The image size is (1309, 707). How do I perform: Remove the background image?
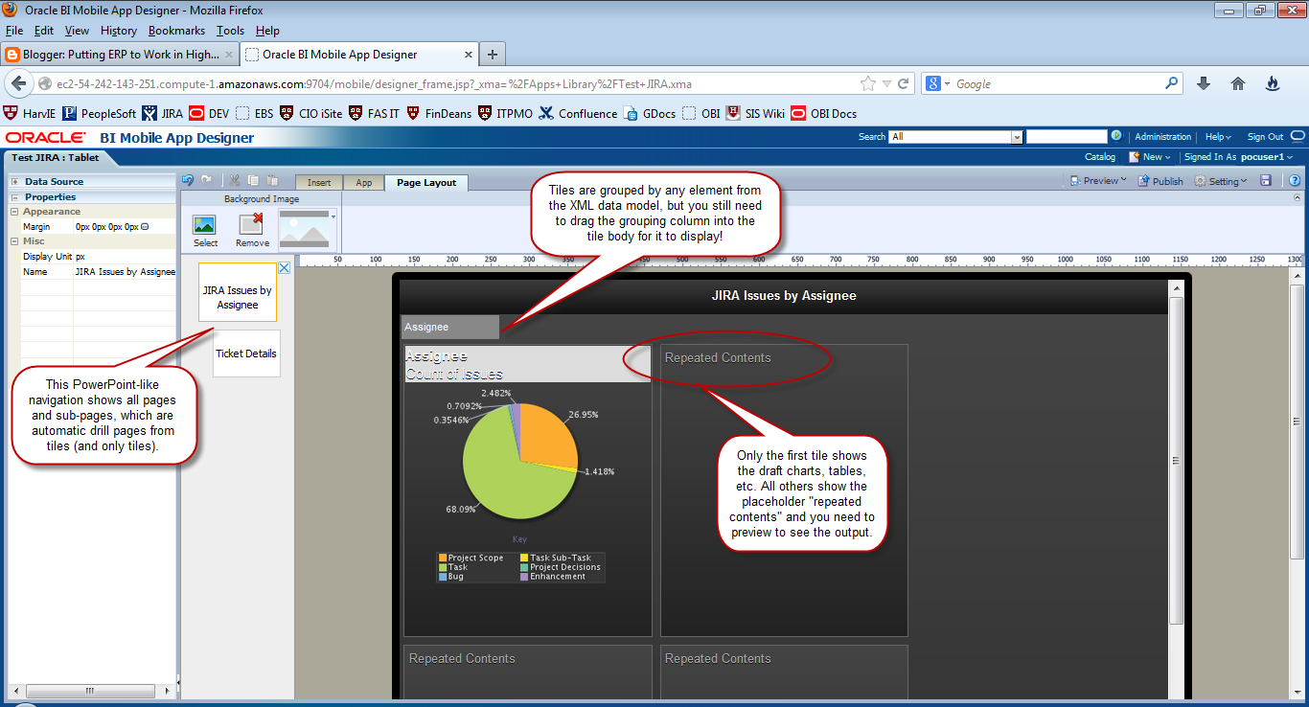[252, 230]
